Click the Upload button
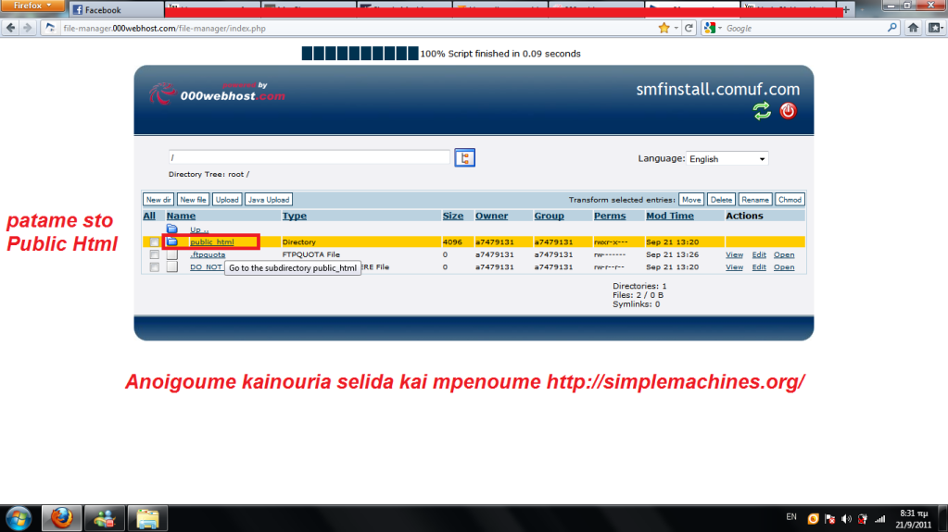This screenshot has width=948, height=532. [x=226, y=200]
